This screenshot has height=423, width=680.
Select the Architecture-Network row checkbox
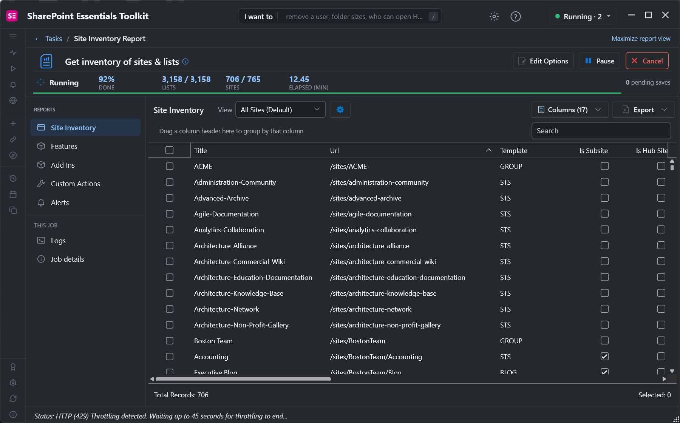pos(170,309)
